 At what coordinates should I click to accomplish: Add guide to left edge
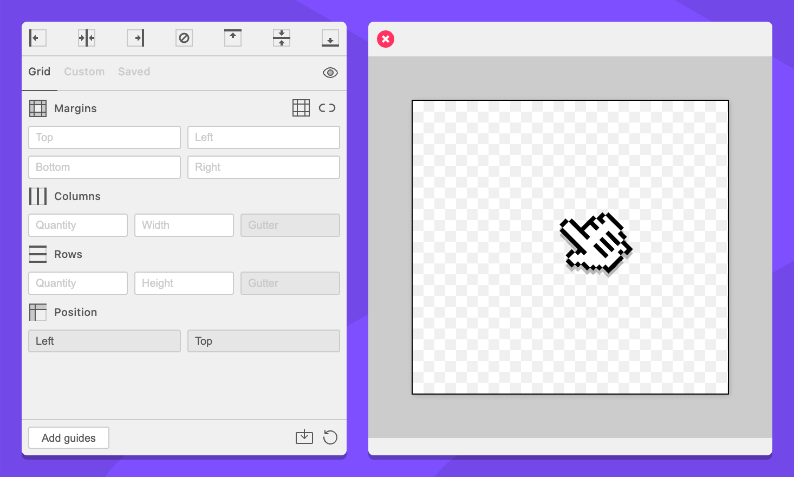(x=37, y=38)
